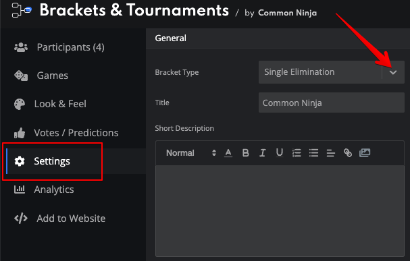Screen dimensions: 410x261
Task: Click Add to Website option
Action: (x=60, y=219)
